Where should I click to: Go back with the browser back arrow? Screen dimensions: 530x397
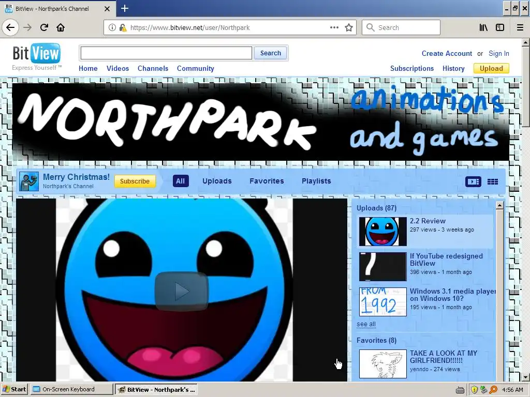tap(10, 27)
